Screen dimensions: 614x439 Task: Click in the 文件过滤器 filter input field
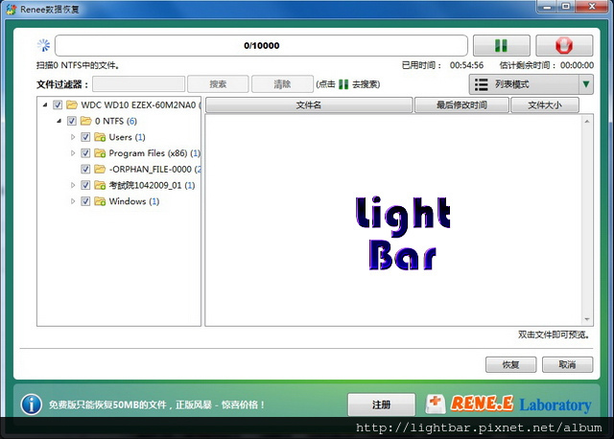pyautogui.click(x=138, y=84)
